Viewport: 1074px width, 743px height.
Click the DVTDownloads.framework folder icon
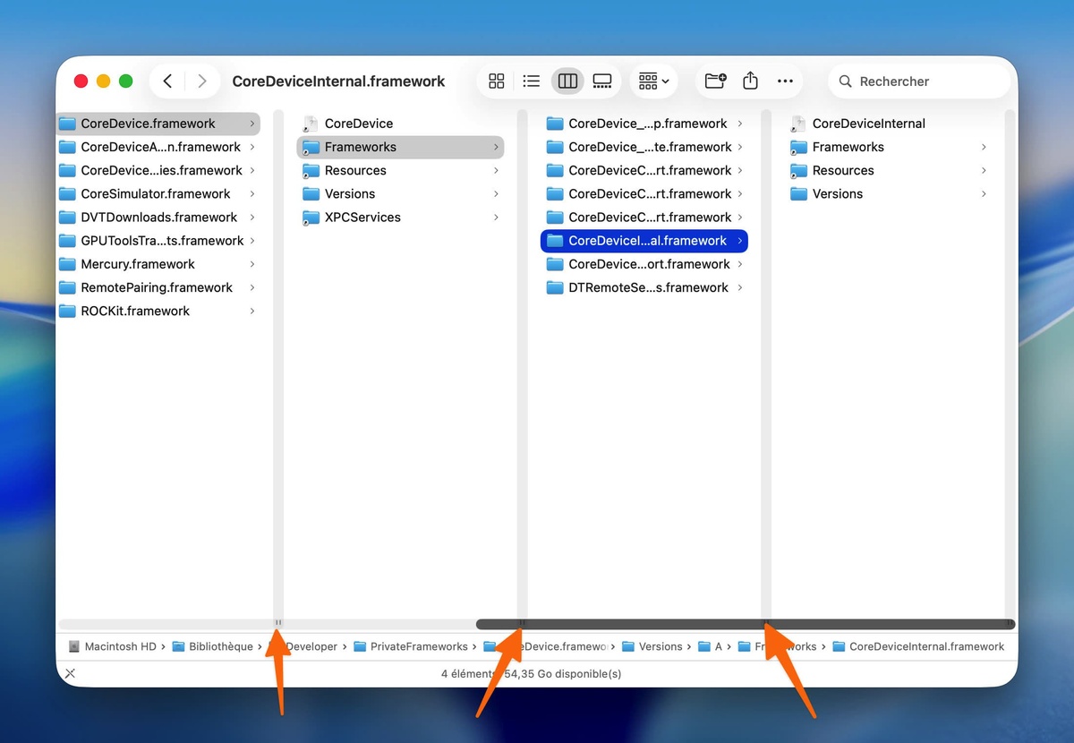pos(67,218)
